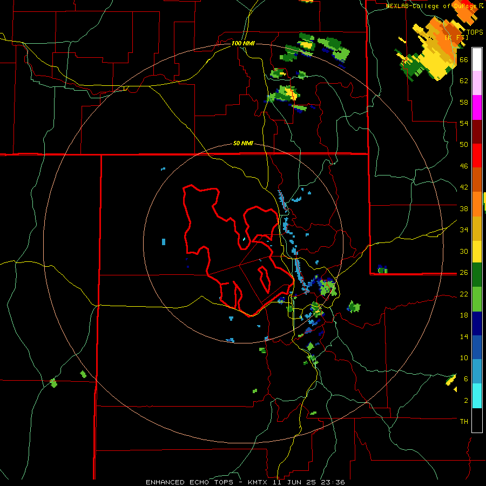Screen dimensions: 486x486
Task: Click the white swatch atop the tops legend
Action: point(477,59)
